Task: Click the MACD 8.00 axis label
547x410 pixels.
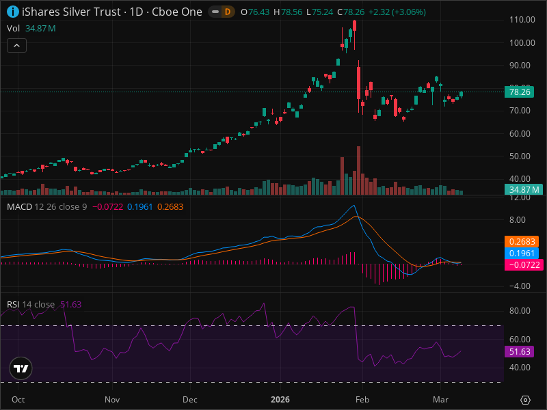Action: (x=518, y=219)
